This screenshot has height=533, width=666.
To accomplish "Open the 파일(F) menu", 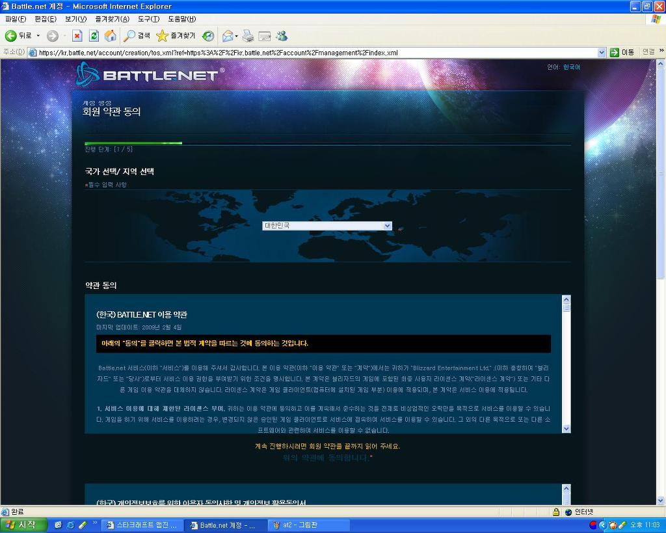I will coord(16,19).
